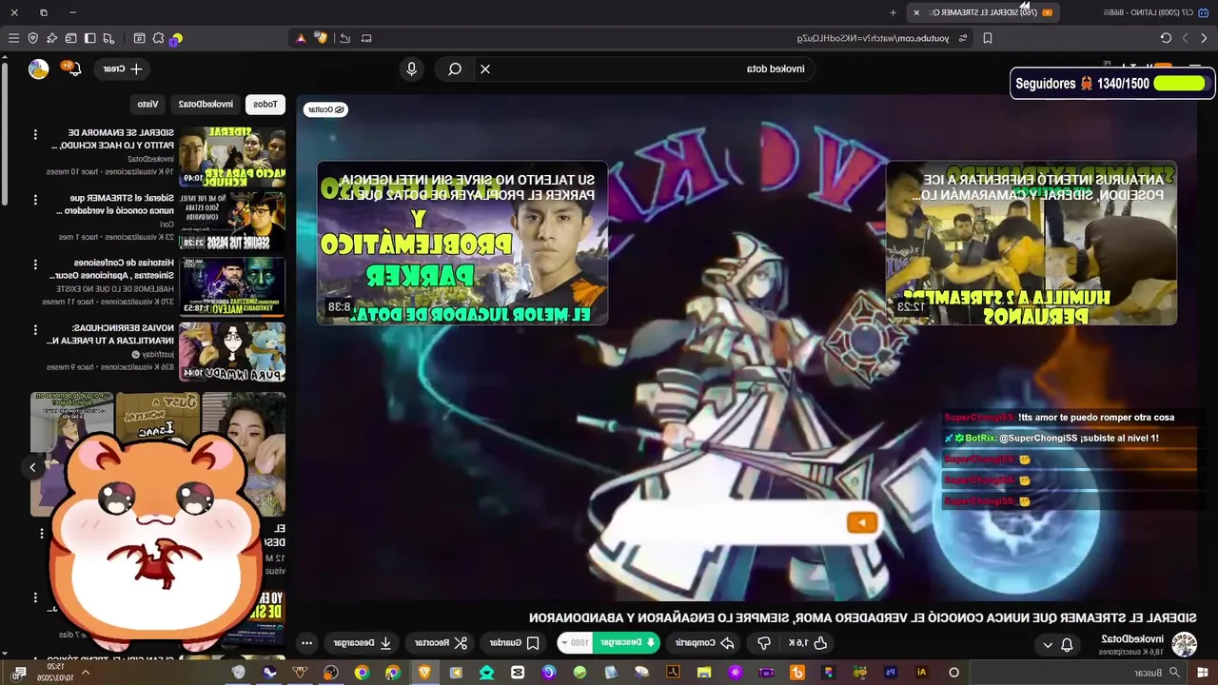Click the Compartir share button
The image size is (1218, 685).
click(x=703, y=643)
